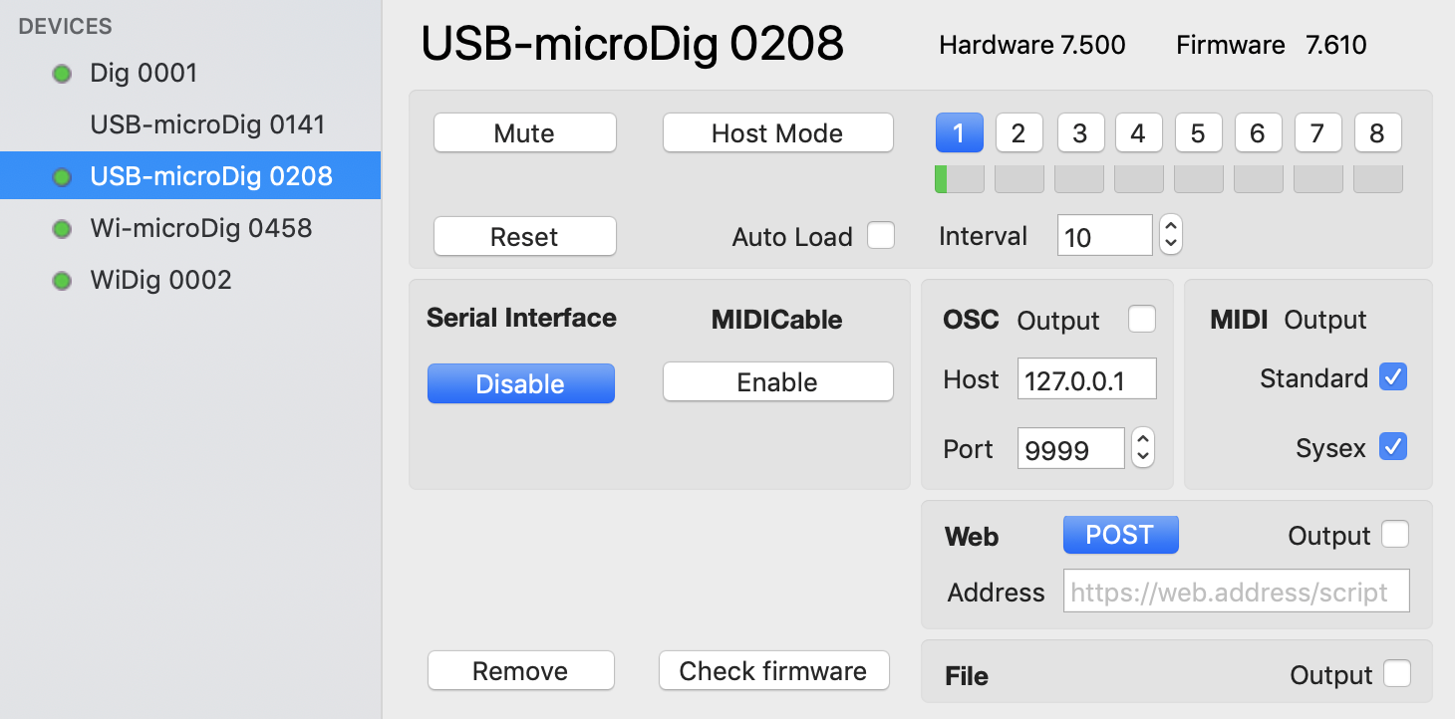Click the Interval value field
The width and height of the screenshot is (1455, 719).
pos(1105,235)
